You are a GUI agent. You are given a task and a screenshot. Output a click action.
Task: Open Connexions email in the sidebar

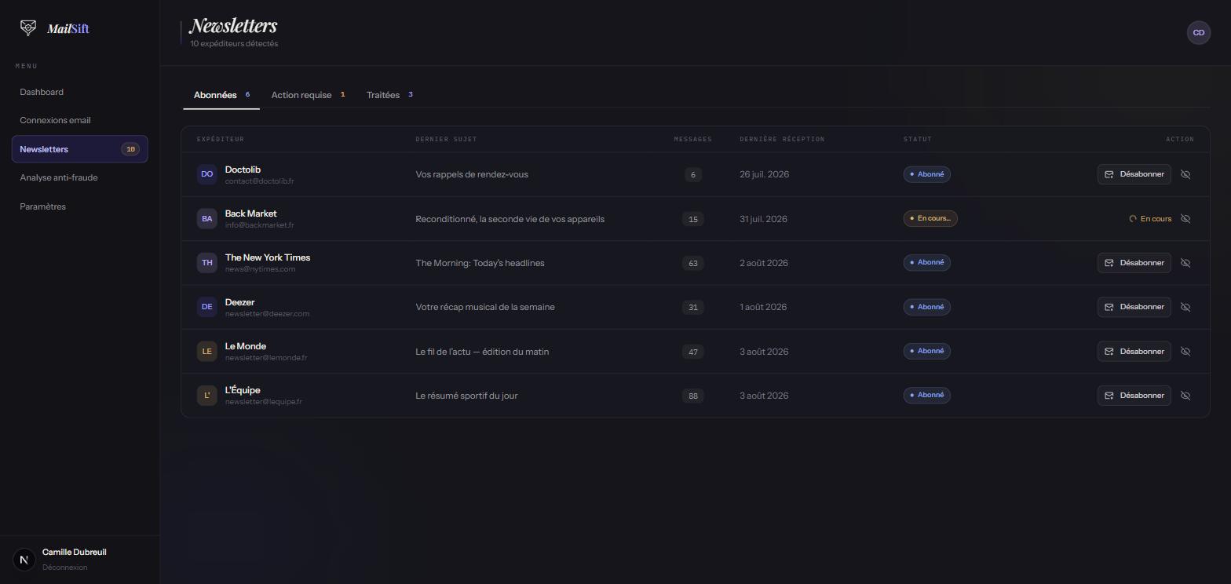(x=79, y=120)
